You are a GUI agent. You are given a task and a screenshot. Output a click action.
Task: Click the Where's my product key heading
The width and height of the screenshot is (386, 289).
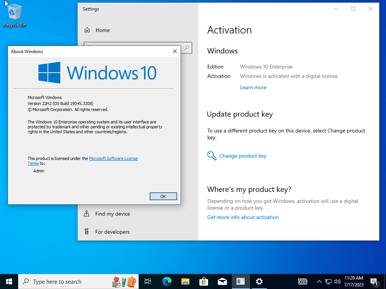tap(249, 190)
